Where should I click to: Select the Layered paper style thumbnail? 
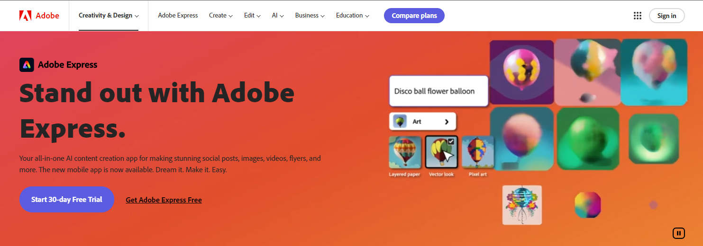coord(405,152)
